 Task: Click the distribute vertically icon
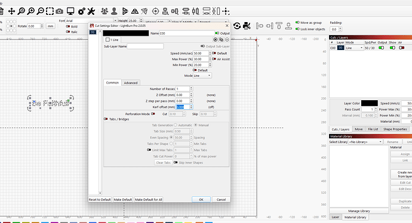[195, 11]
